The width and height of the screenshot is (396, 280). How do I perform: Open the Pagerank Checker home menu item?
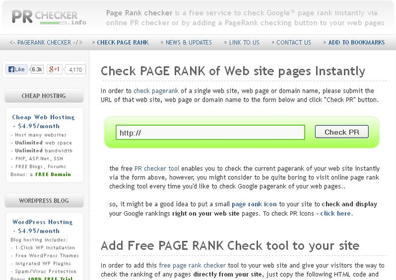coord(46,42)
